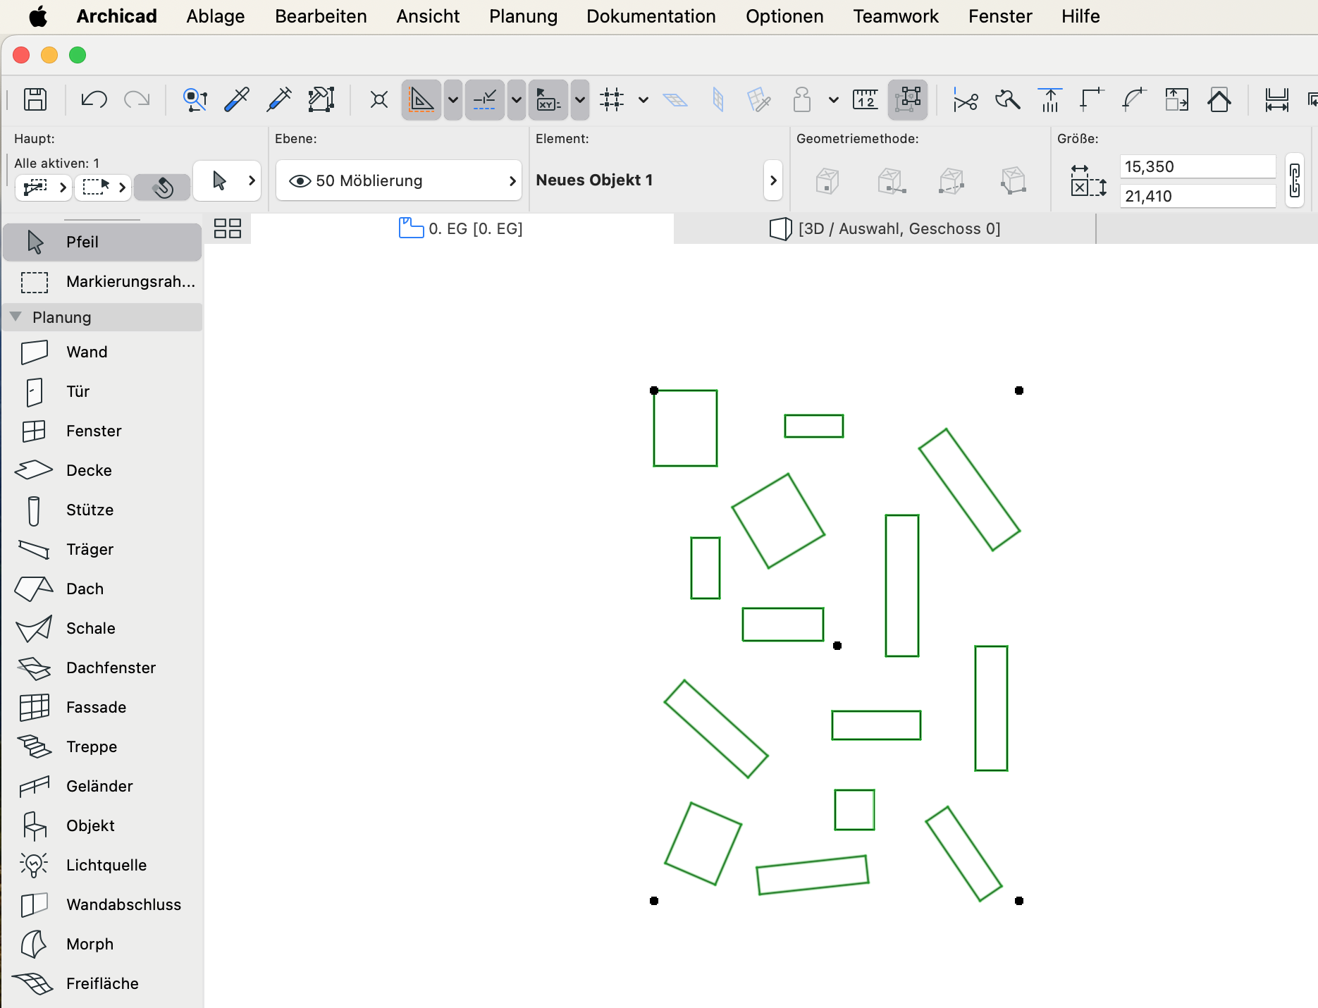The width and height of the screenshot is (1318, 1008).
Task: Click the corner intersect icon
Action: coord(1092,99)
